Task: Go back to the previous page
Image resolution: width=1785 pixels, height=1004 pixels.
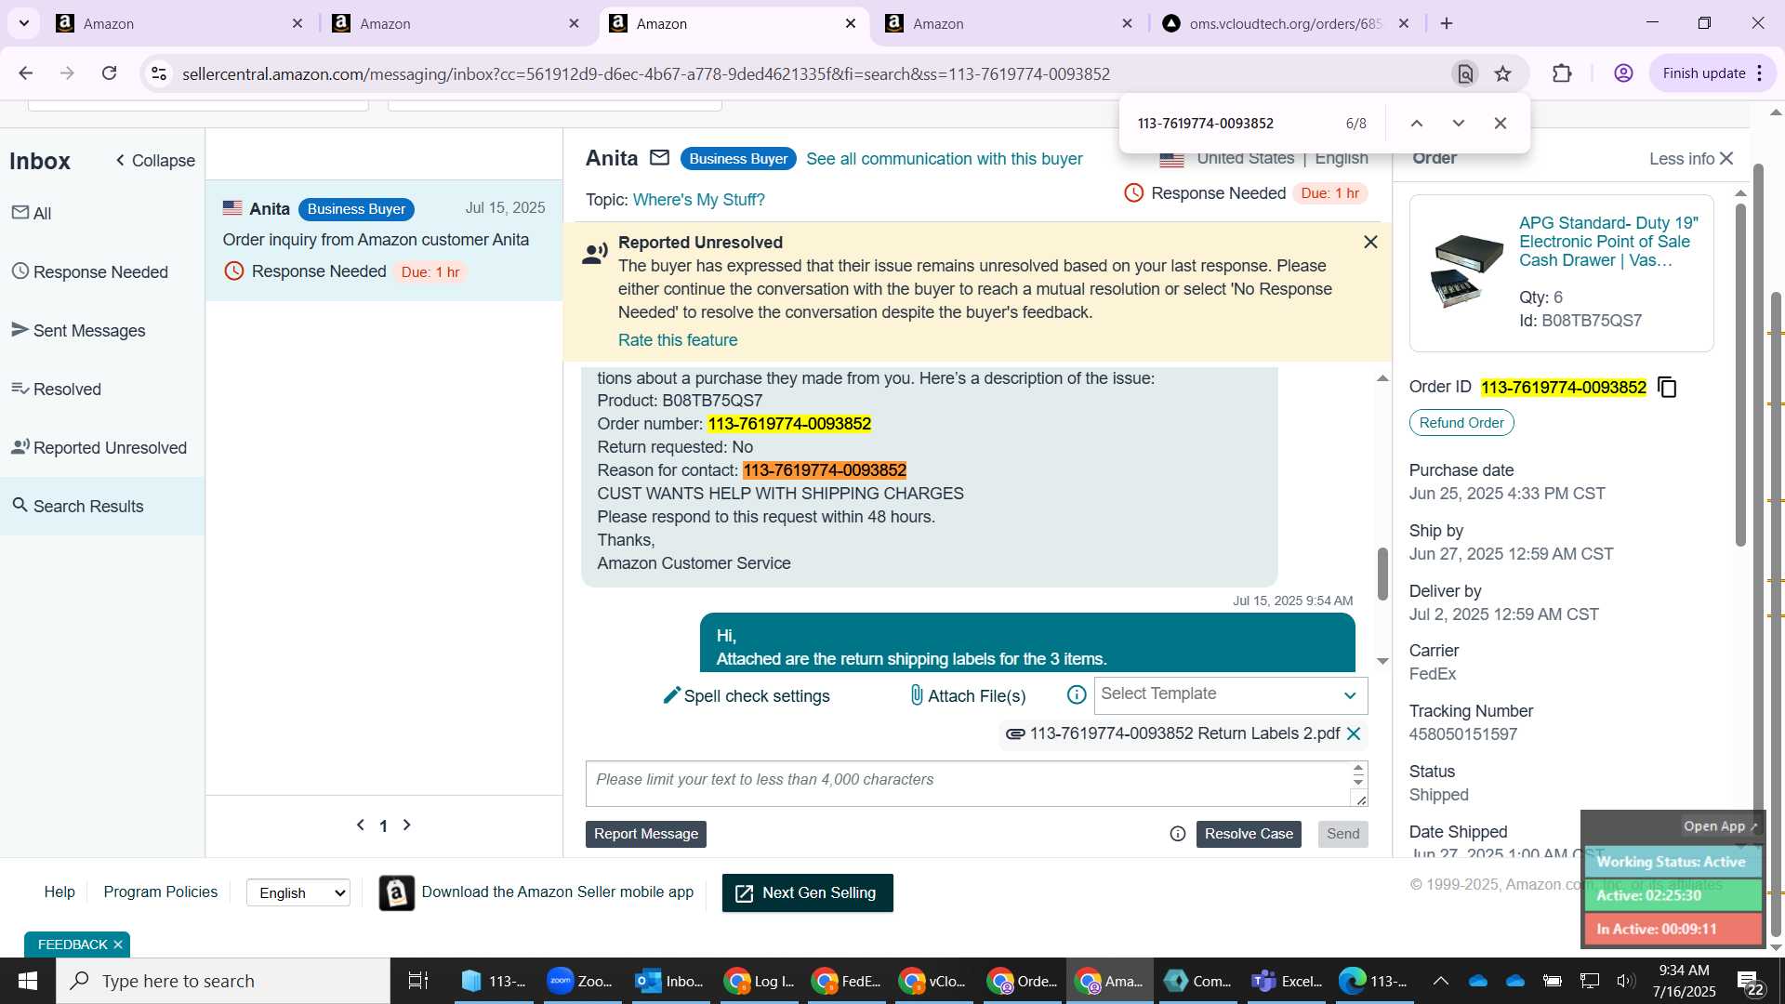Action: (x=26, y=73)
